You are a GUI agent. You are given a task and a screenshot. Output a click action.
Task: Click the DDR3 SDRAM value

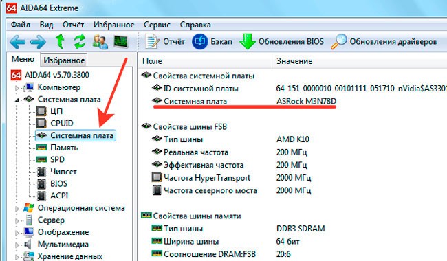point(301,229)
